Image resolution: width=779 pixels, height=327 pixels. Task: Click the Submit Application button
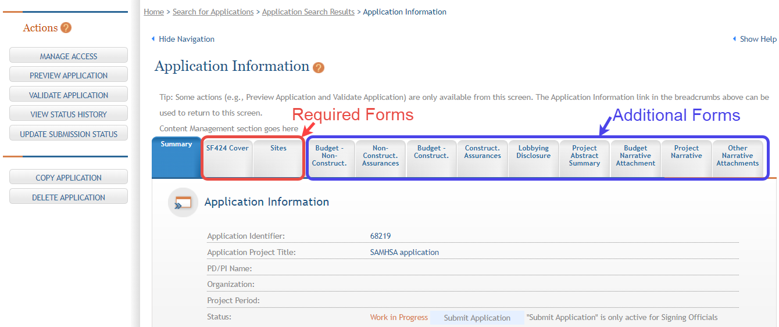[x=477, y=318]
